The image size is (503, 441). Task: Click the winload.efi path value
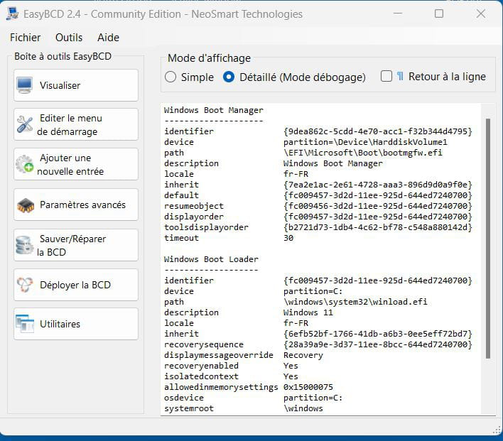pyautogui.click(x=355, y=302)
